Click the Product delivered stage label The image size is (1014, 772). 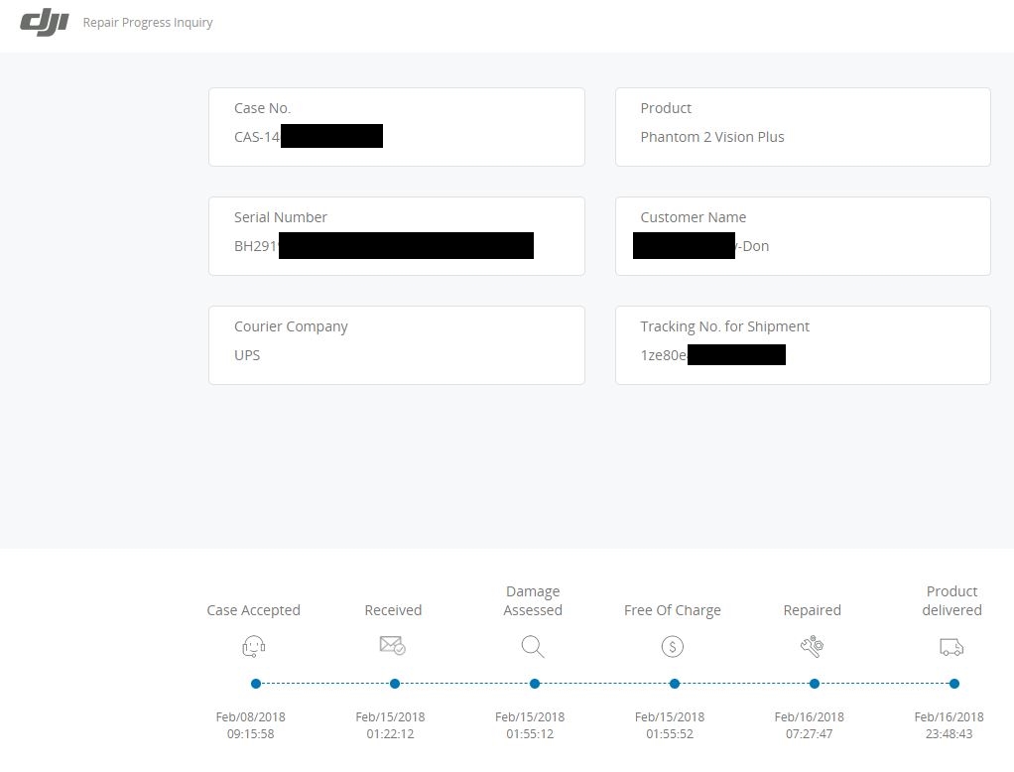[x=951, y=600]
